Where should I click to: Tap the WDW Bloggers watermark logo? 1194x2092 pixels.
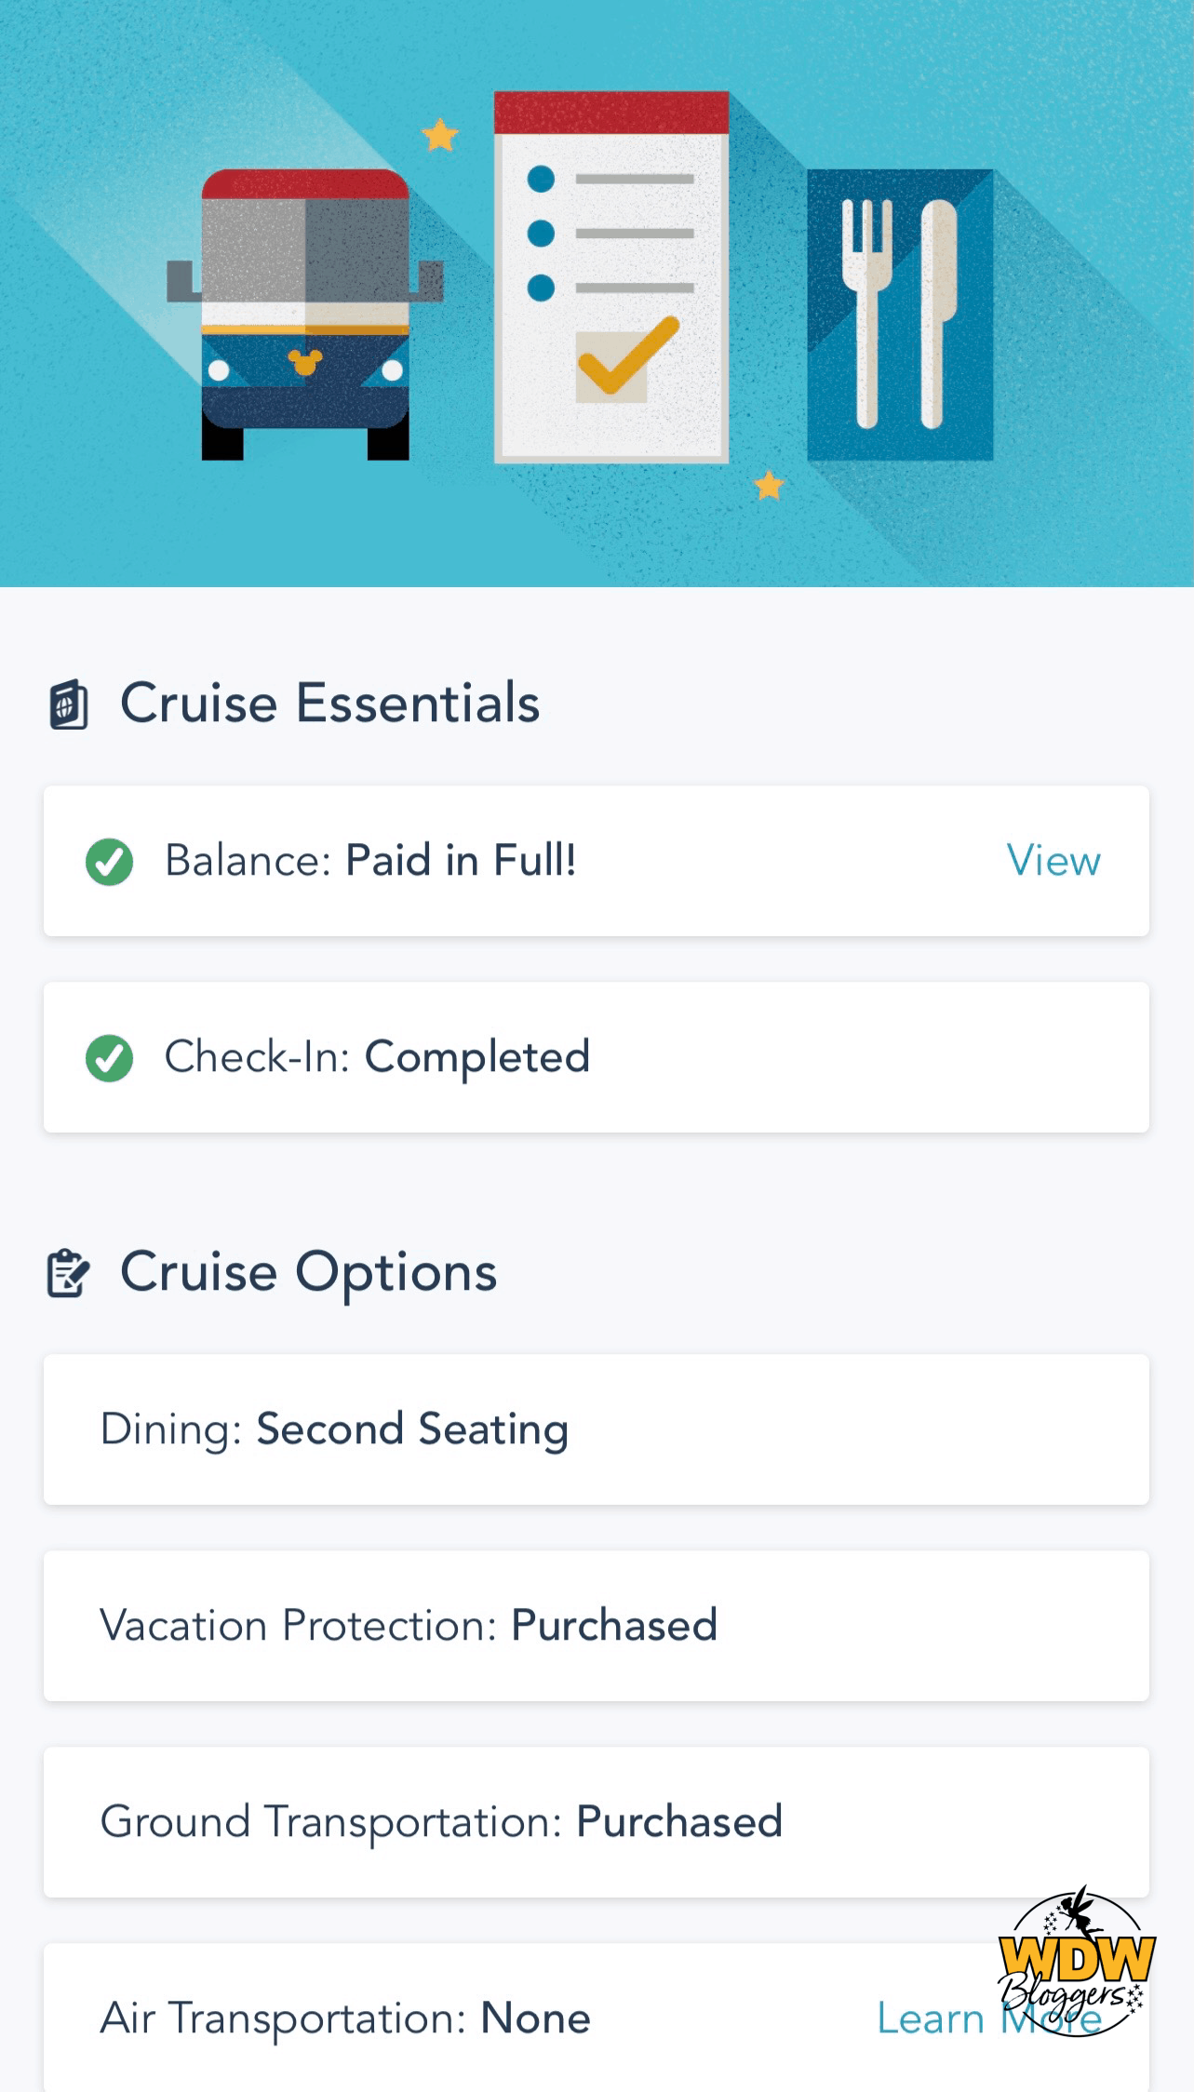coord(1076,1962)
